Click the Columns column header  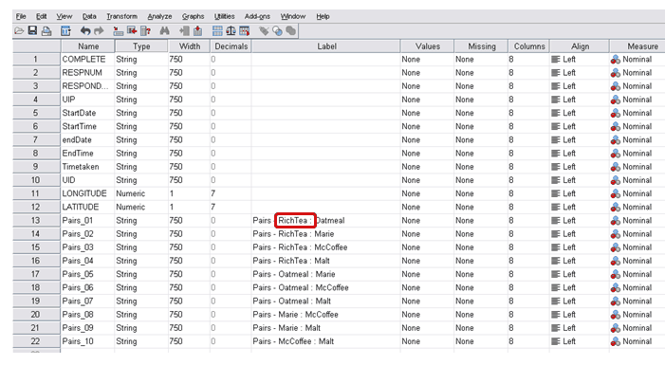pos(528,46)
